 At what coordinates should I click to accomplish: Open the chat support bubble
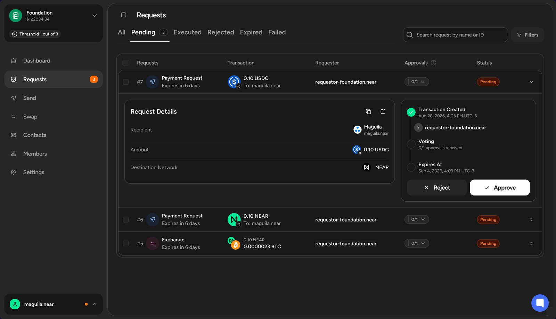click(x=540, y=303)
